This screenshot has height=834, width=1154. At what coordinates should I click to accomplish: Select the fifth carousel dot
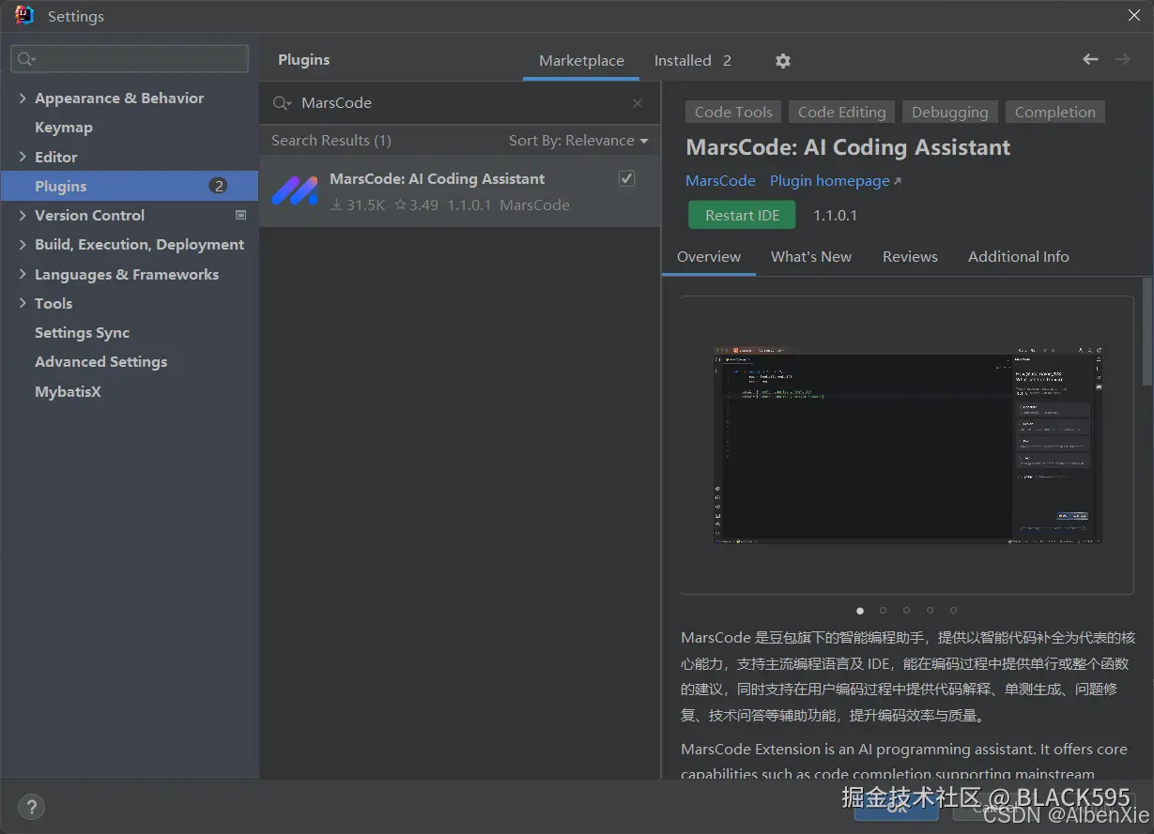(x=954, y=610)
